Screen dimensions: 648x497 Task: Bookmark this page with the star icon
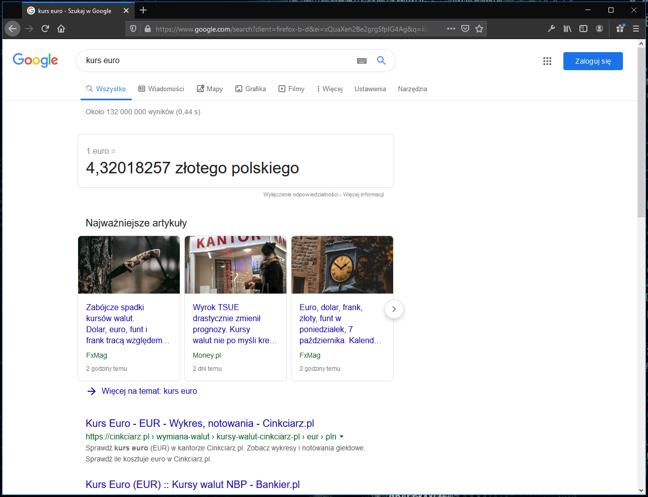(478, 29)
